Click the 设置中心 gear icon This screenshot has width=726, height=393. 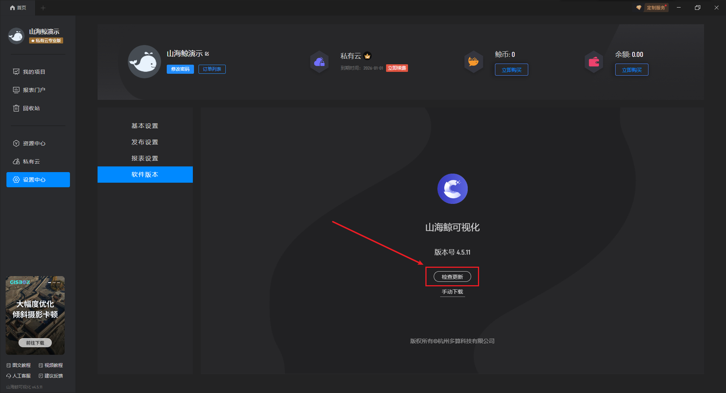coord(16,180)
